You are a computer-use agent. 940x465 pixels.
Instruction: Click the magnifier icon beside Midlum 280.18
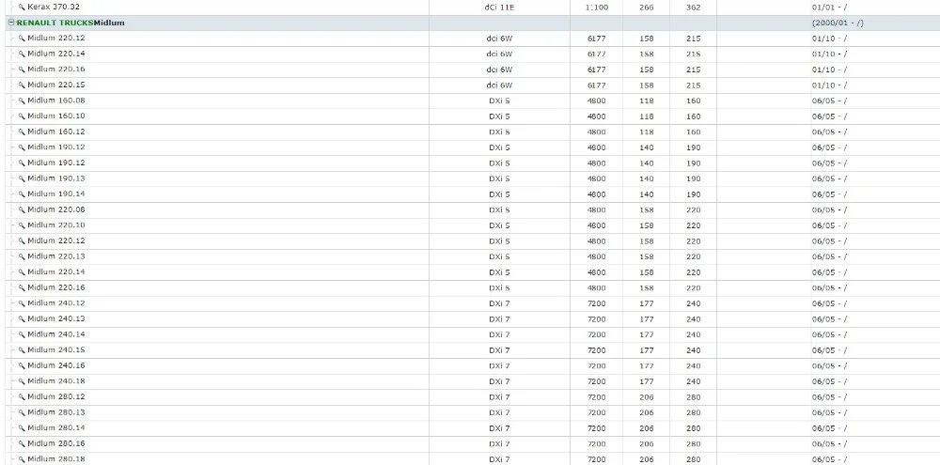coord(22,459)
